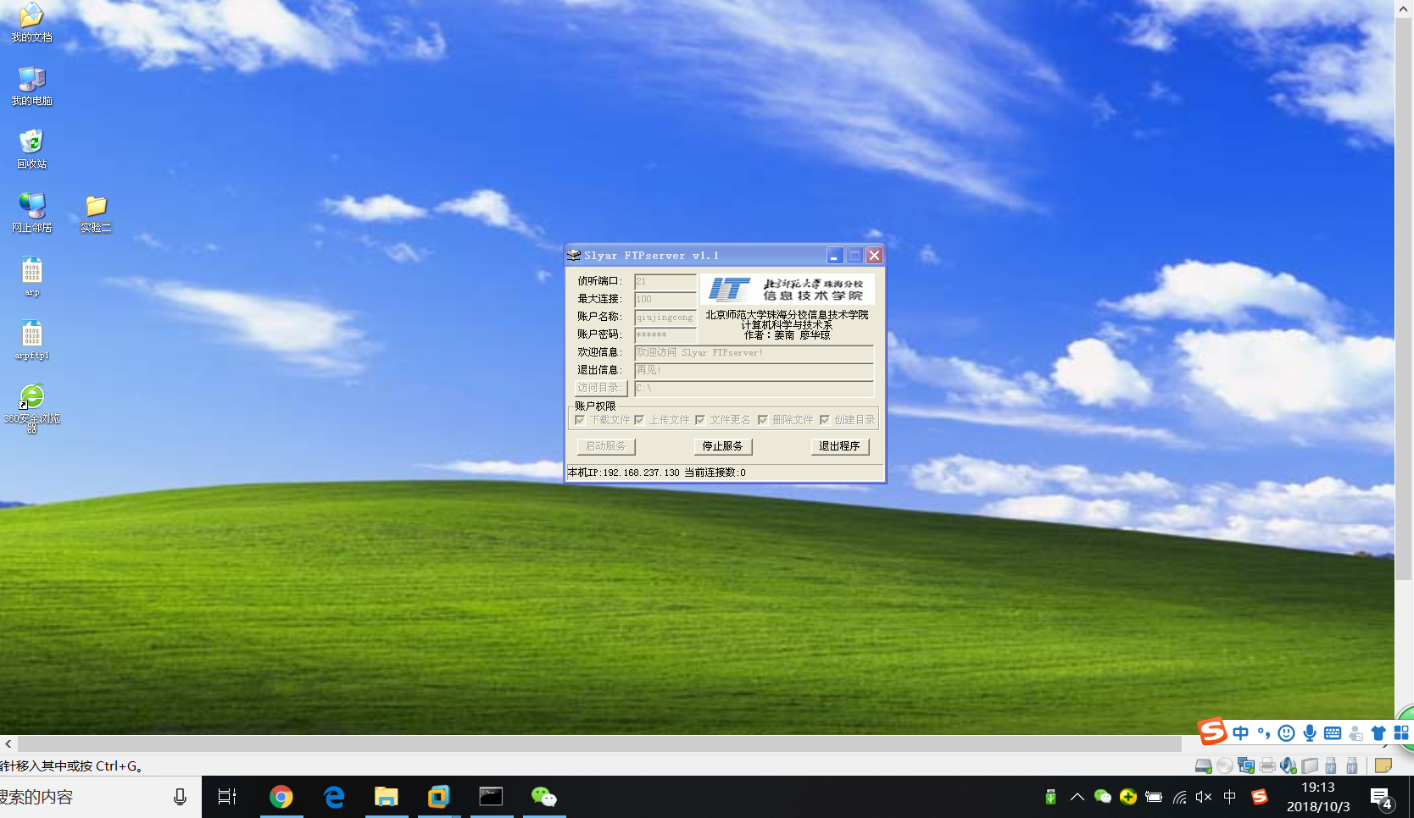Click the 网上邻居 network icon

pyautogui.click(x=31, y=213)
